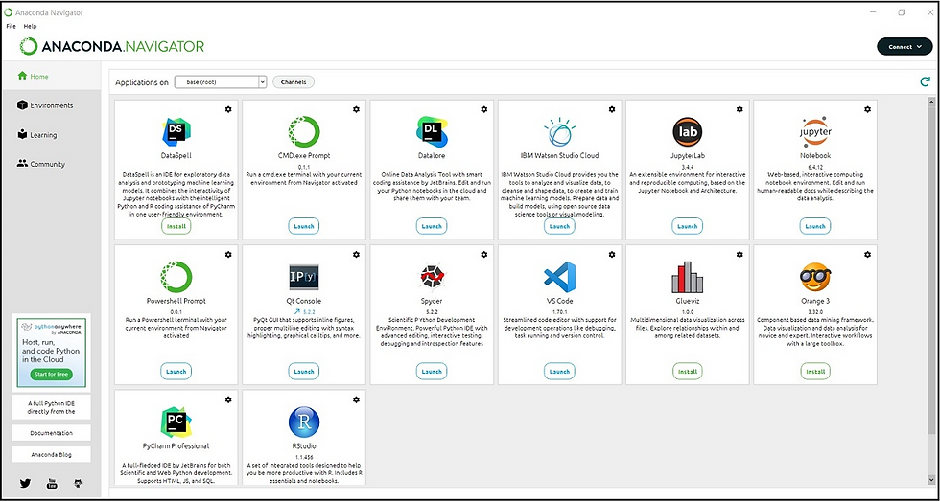Open the gear options for DataSpell
The width and height of the screenshot is (940, 502).
click(228, 109)
